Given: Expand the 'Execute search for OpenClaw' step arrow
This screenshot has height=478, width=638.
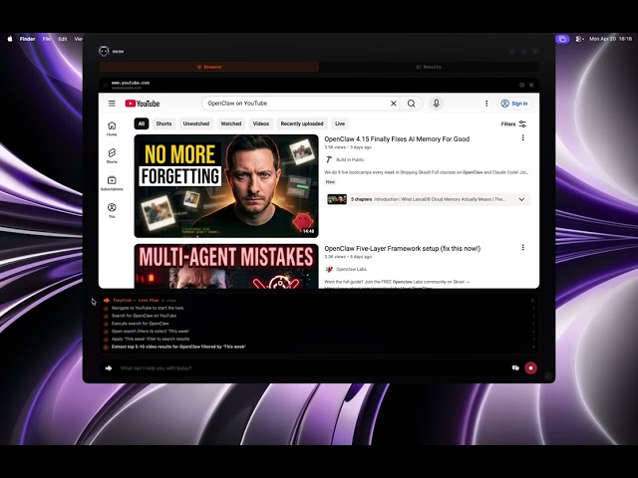Looking at the screenshot, I should 533,324.
